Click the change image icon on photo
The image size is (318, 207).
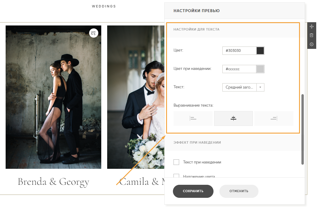pos(94,33)
